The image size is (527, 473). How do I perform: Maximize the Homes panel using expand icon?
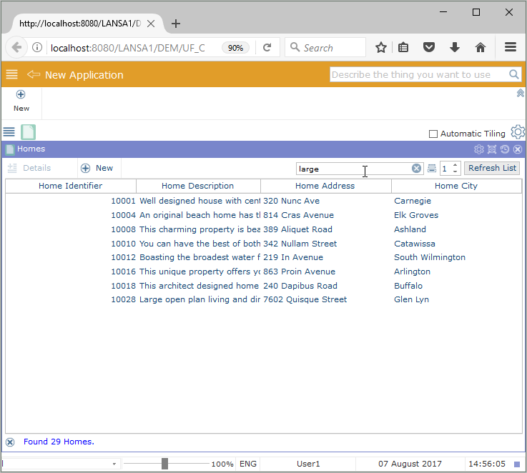[x=492, y=149]
